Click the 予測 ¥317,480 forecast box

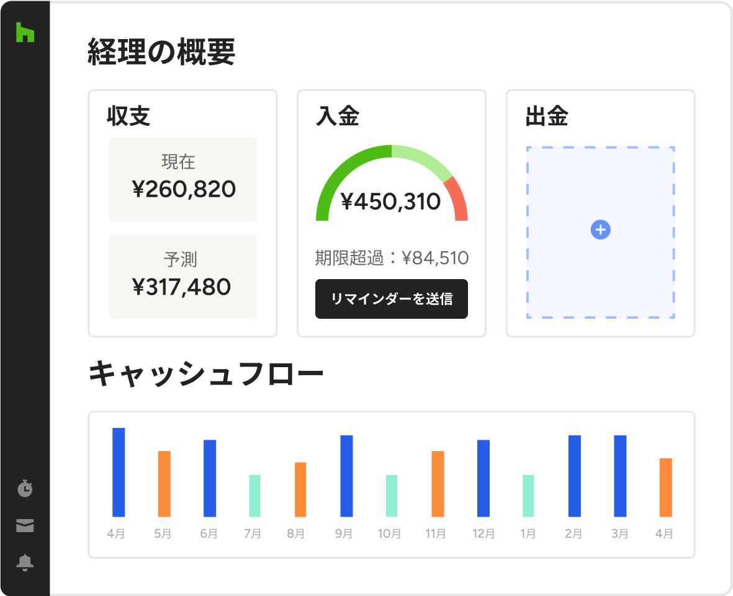coord(182,277)
